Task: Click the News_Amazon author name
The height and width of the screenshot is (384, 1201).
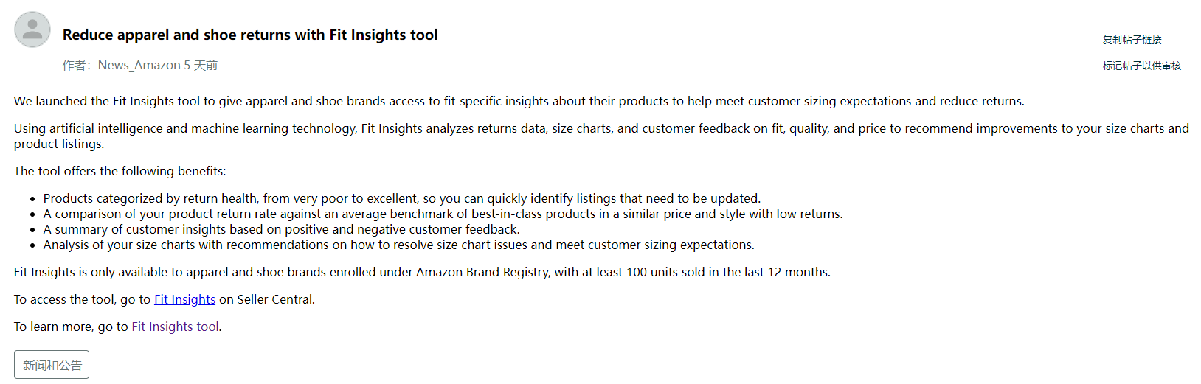Action: (139, 66)
